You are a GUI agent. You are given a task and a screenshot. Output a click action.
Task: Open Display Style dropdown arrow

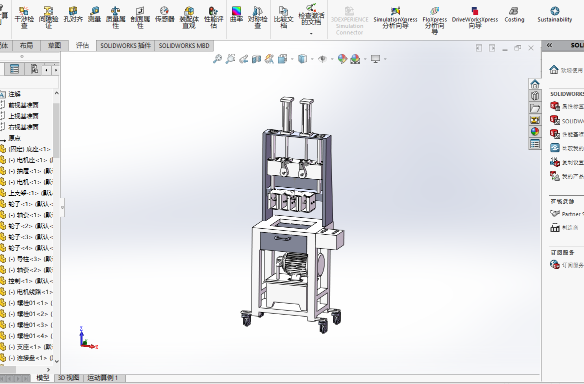[311, 59]
